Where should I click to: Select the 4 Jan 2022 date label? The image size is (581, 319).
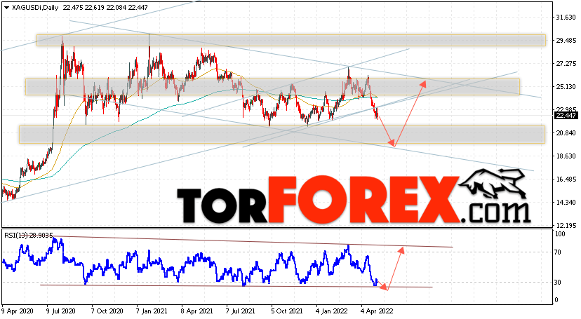pos(332,311)
